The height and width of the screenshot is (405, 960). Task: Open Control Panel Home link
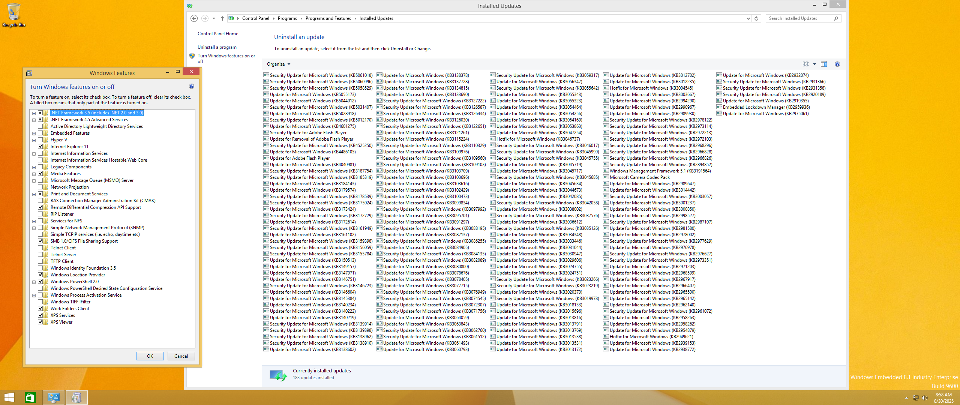(x=218, y=34)
